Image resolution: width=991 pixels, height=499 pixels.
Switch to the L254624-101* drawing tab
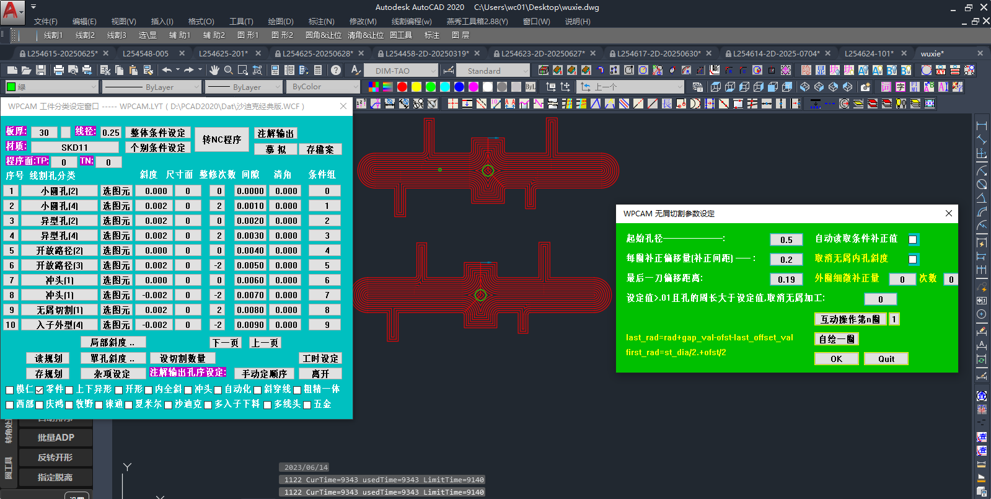(x=869, y=53)
